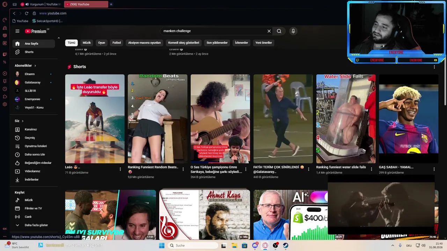This screenshot has height=251, width=447.
Task: Select the Futbol filter chip
Action: pos(117,43)
